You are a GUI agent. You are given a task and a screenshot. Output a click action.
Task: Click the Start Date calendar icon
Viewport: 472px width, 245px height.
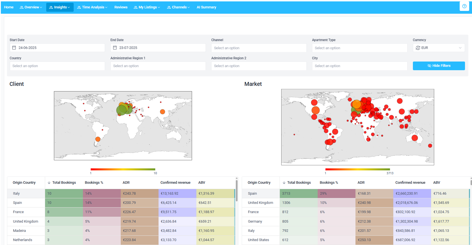pos(14,48)
